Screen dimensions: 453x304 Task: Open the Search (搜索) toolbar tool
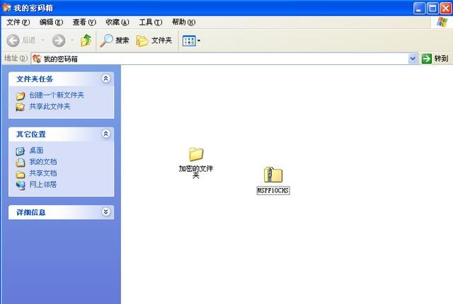(x=115, y=41)
